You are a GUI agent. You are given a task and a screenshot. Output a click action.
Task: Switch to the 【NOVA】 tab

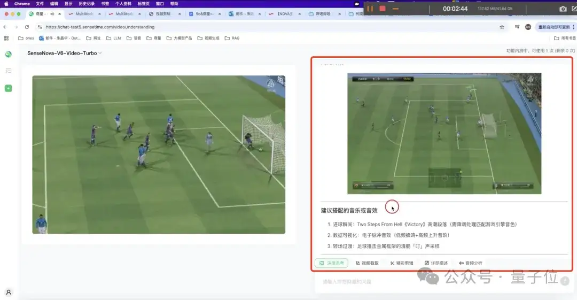[284, 14]
